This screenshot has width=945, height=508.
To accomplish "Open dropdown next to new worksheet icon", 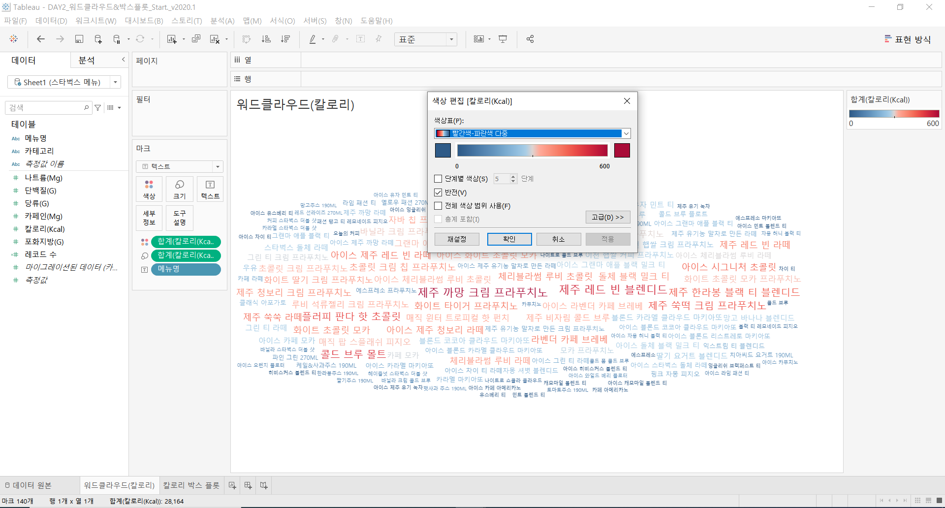I will tap(184, 39).
